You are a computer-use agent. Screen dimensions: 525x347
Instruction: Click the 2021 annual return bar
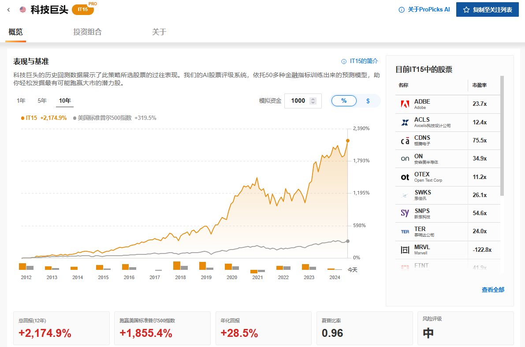coord(254,271)
